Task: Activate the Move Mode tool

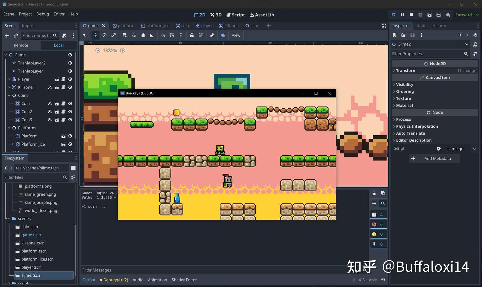Action: (x=95, y=35)
